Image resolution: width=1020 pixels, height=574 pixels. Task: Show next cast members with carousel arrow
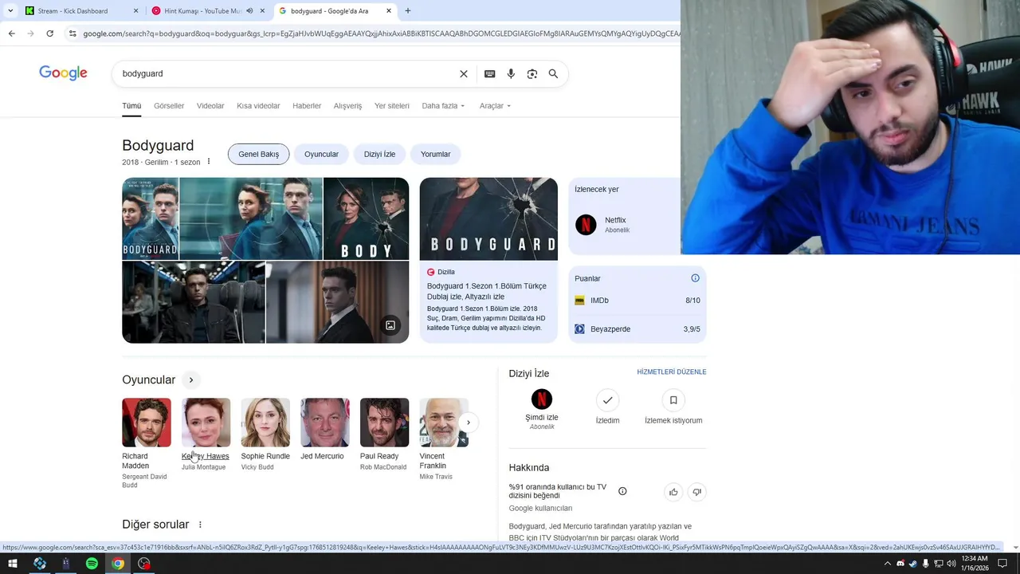pos(469,423)
